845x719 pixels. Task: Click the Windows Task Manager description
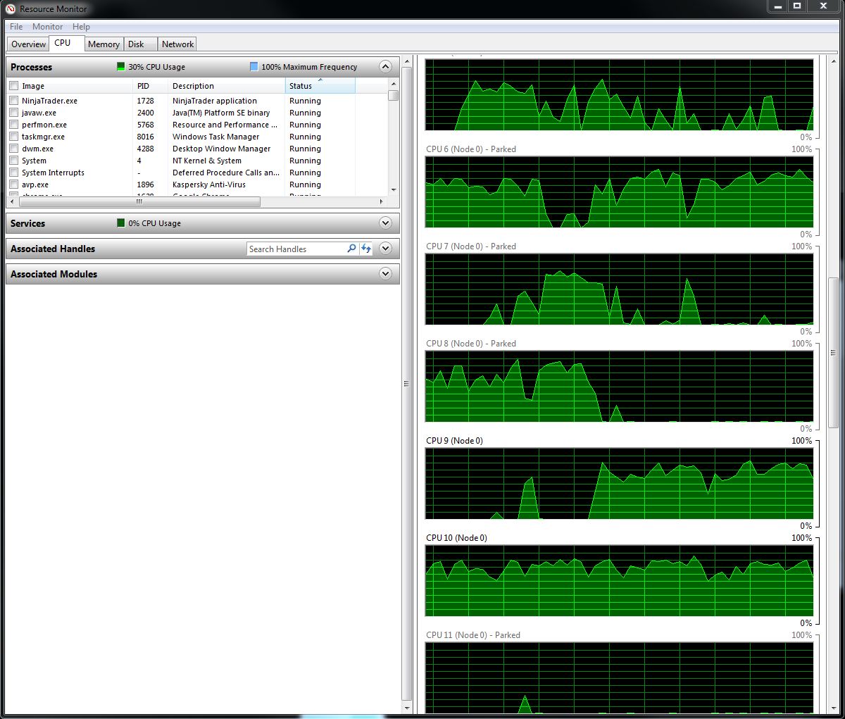[215, 137]
